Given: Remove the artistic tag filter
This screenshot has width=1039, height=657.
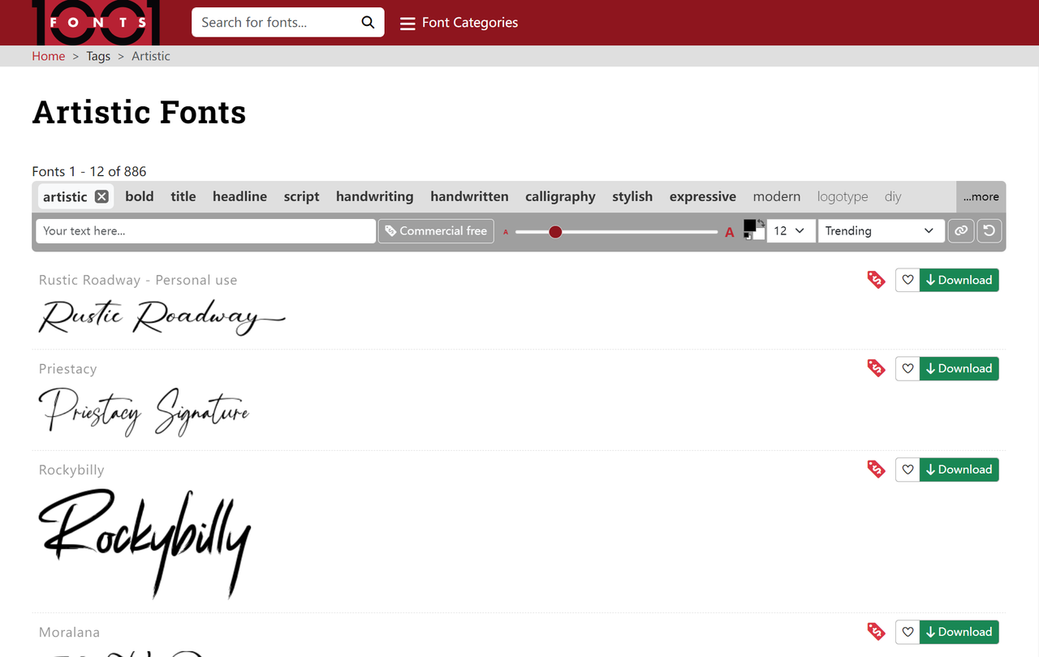Looking at the screenshot, I should pyautogui.click(x=101, y=196).
